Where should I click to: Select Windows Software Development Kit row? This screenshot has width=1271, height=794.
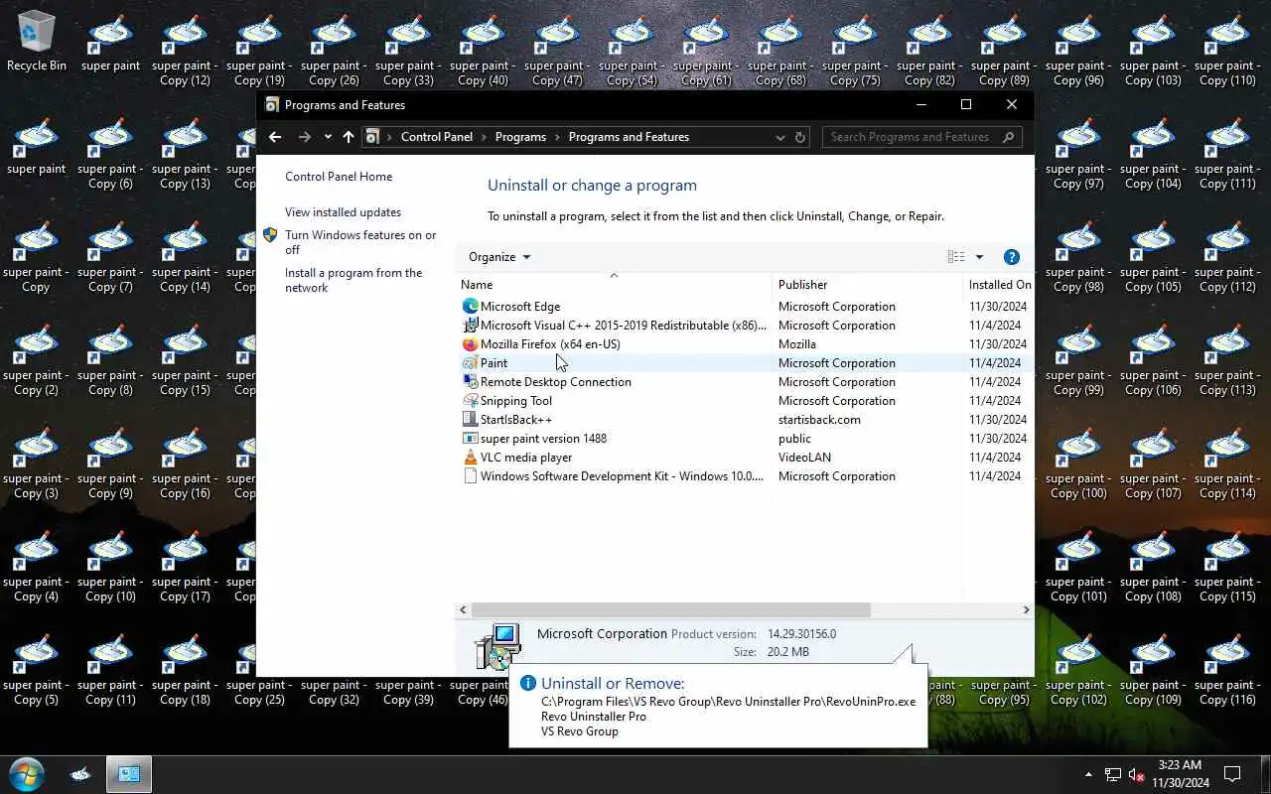(745, 476)
